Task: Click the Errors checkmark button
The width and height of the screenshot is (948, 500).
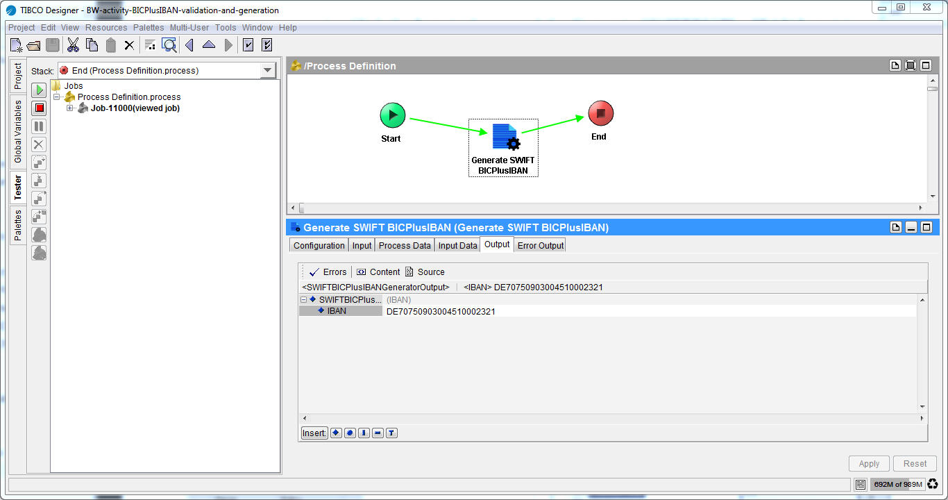Action: coord(328,272)
